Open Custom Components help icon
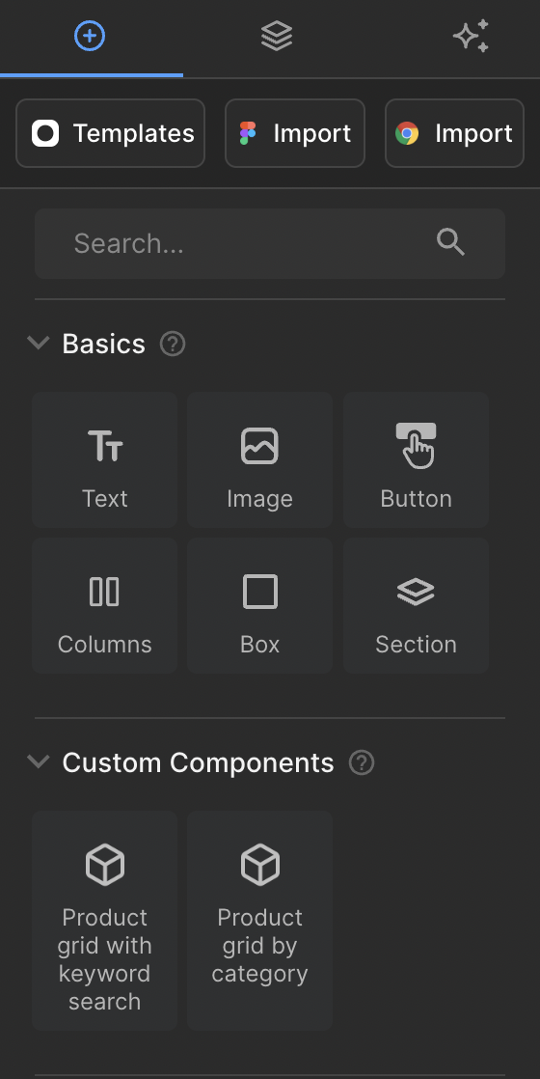The image size is (540, 1079). pos(362,762)
